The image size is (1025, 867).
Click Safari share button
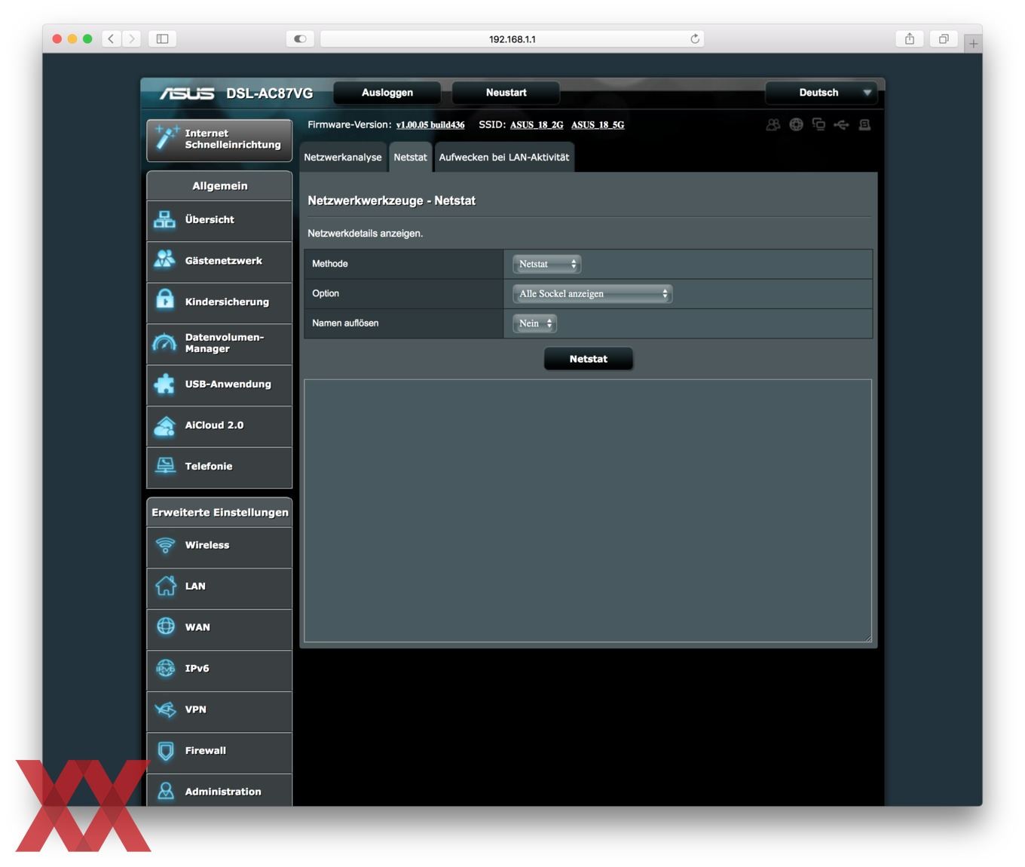point(910,38)
